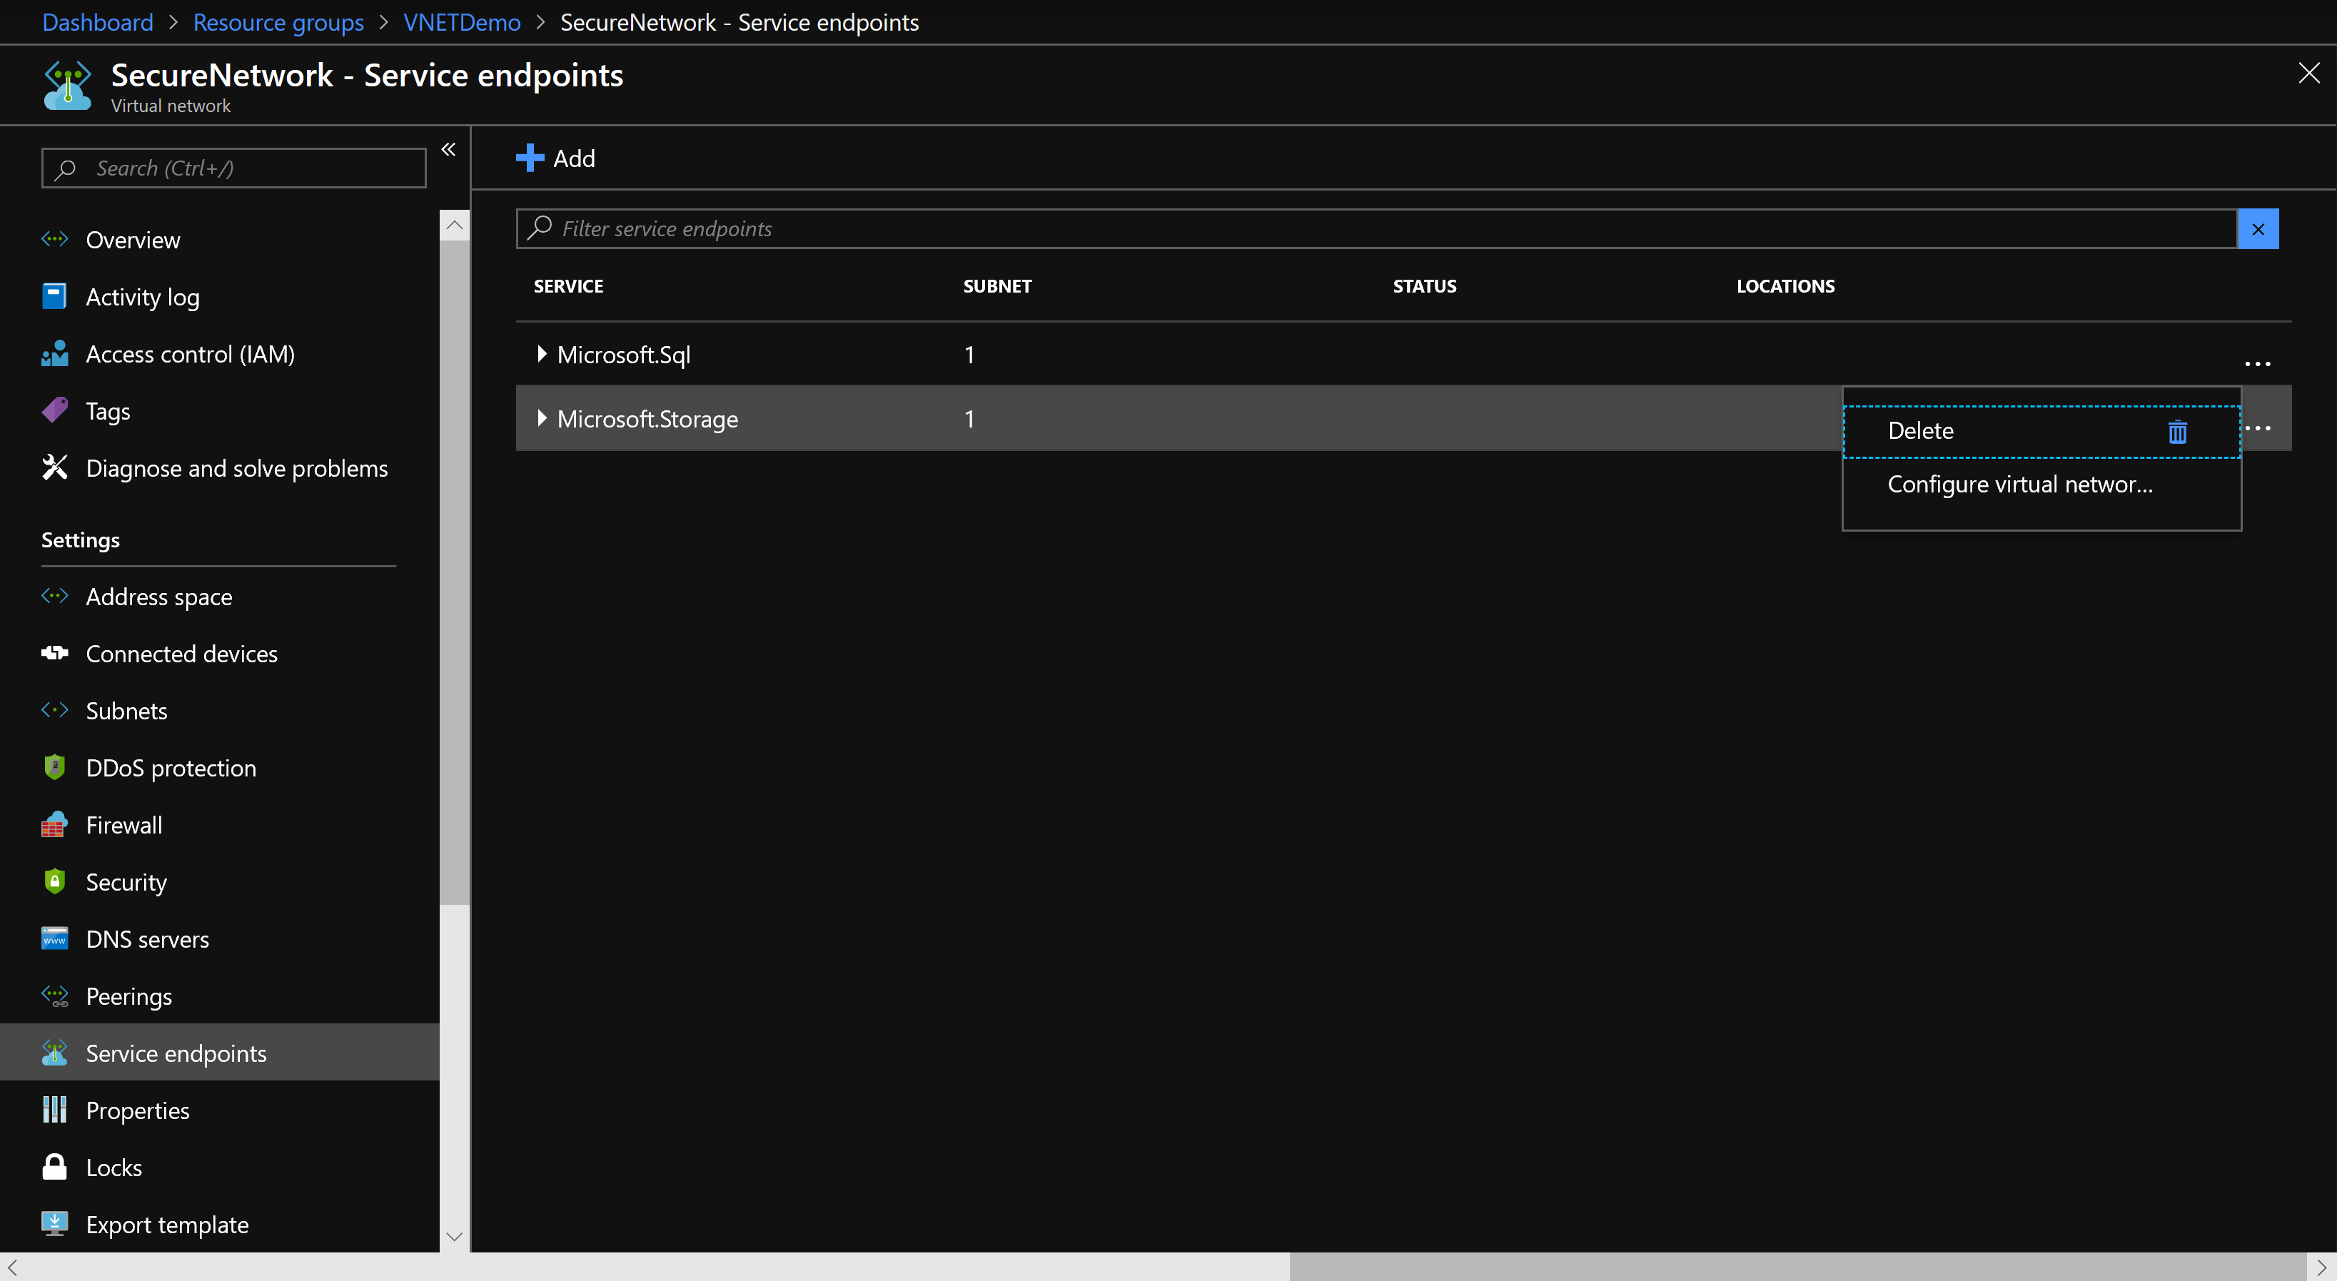2337x1281 pixels.
Task: Open the Tags menu item label
Action: [x=108, y=411]
